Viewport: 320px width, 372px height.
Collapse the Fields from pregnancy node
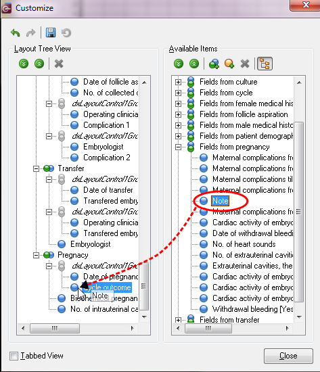(x=178, y=147)
